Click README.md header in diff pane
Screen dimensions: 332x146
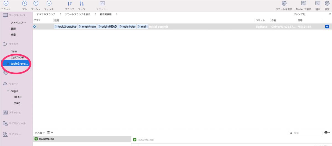146,140
